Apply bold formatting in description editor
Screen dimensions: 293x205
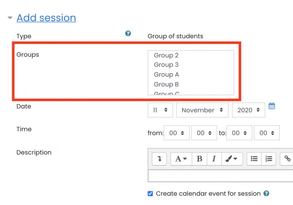(199, 159)
